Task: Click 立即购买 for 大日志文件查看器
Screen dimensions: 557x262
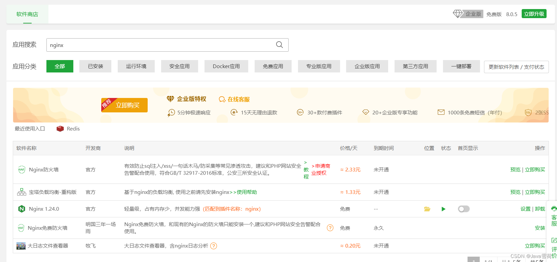Action: [x=535, y=246]
